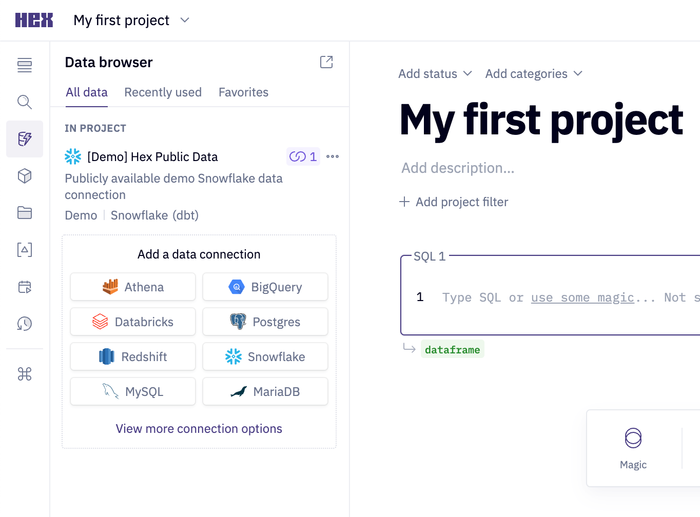Switch to the Favorites tab

[x=243, y=92]
